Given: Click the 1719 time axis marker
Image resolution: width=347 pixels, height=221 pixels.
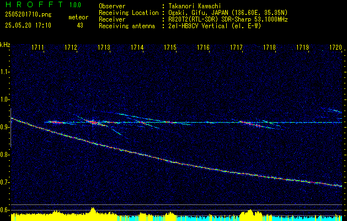Looking at the screenshot, I should [302, 47].
